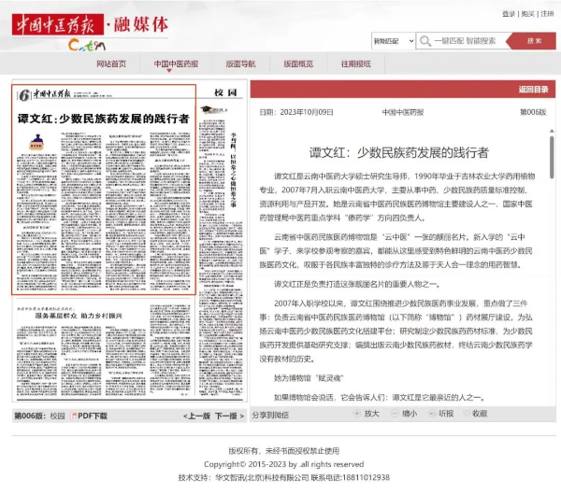Click the 登录 login link
This screenshot has width=561, height=494.
509,14
